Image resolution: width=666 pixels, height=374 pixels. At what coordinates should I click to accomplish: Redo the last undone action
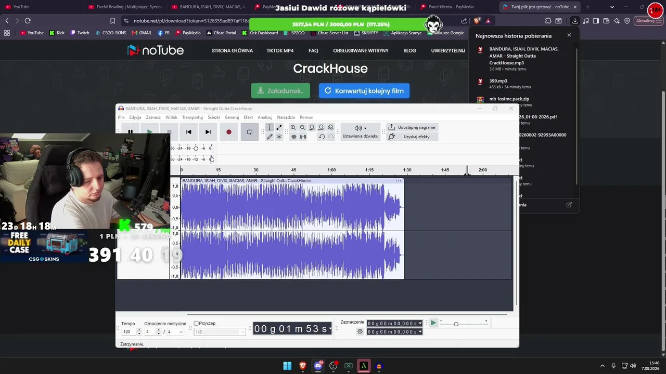tap(331, 137)
